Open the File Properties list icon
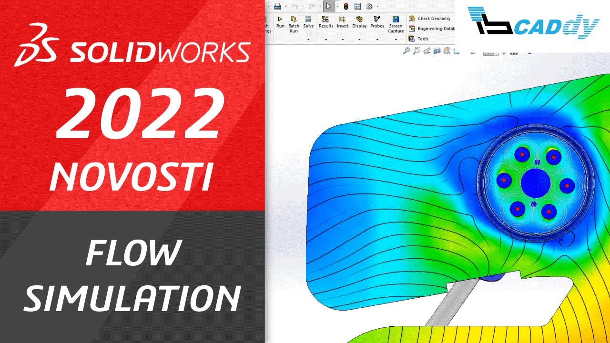Viewport: 610px width, 343px height. point(357,6)
